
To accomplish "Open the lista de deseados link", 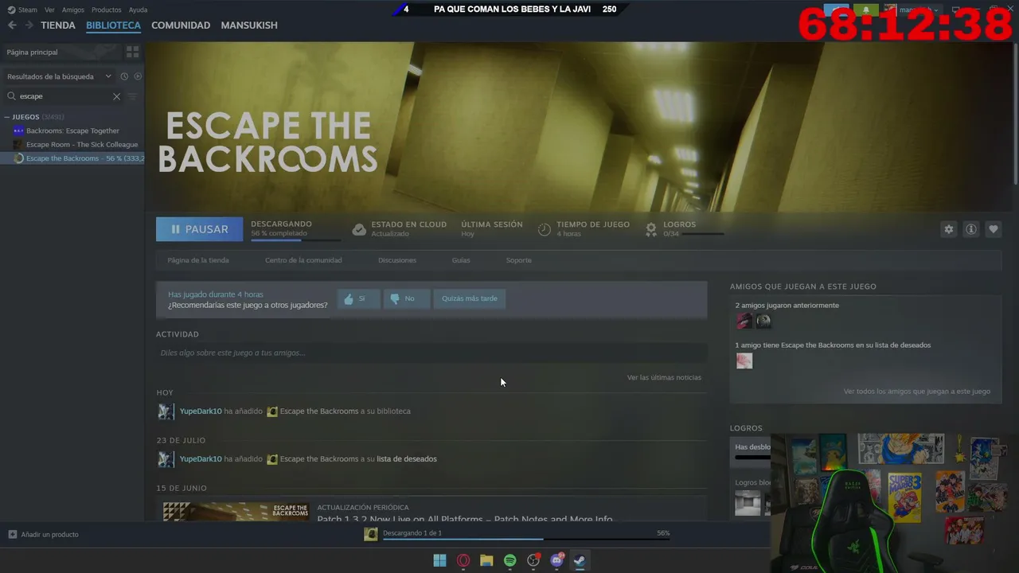I will tap(407, 459).
